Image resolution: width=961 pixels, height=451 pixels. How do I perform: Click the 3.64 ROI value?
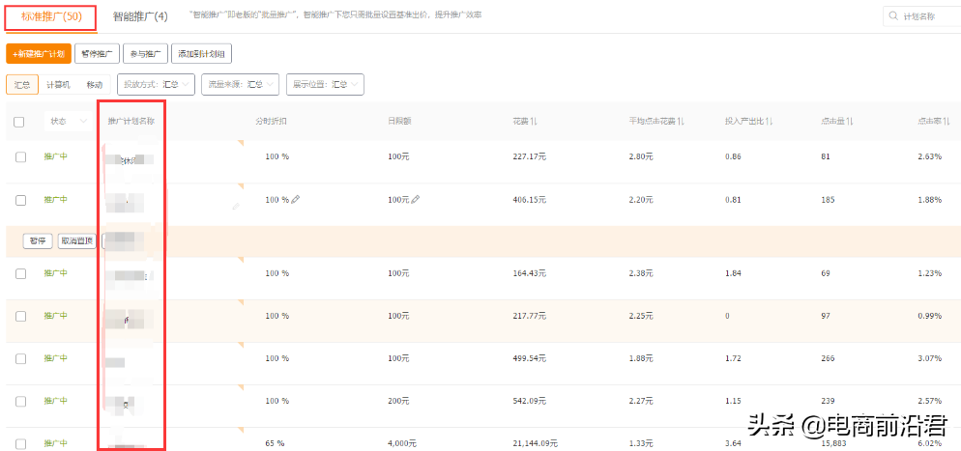(x=733, y=443)
